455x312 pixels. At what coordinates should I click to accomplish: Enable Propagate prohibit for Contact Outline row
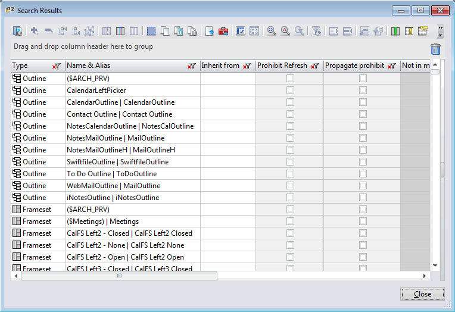(363, 114)
